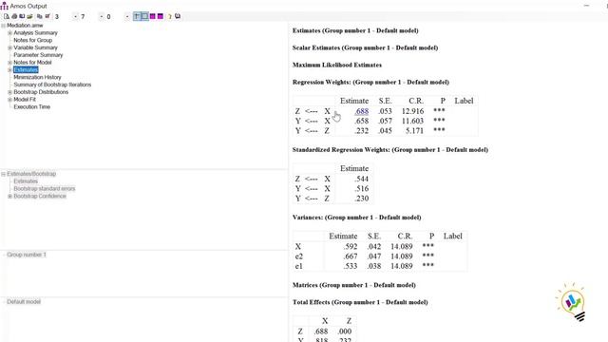Image resolution: width=608 pixels, height=342 pixels.
Task: Expand the Analysis Summary node
Action: [x=10, y=33]
